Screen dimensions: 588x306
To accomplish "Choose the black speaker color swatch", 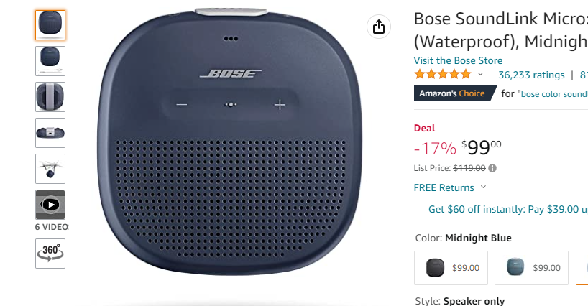I will point(451,268).
